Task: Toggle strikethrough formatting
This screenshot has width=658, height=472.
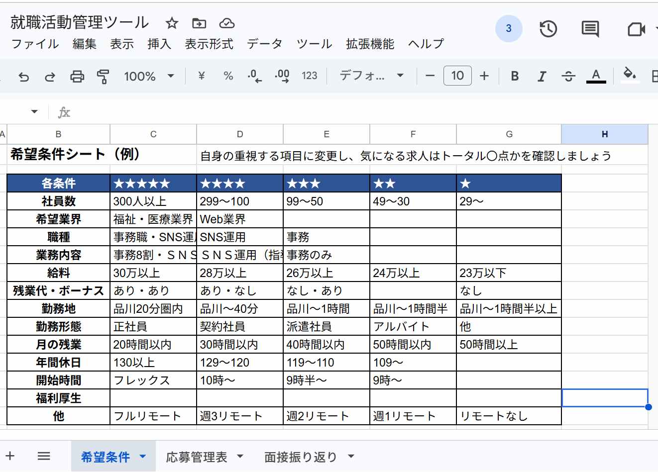Action: (x=568, y=76)
